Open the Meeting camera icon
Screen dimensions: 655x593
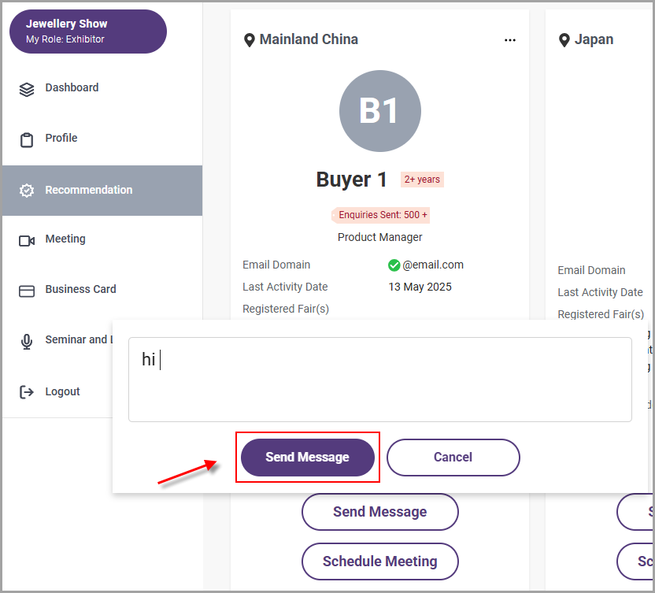tap(27, 241)
